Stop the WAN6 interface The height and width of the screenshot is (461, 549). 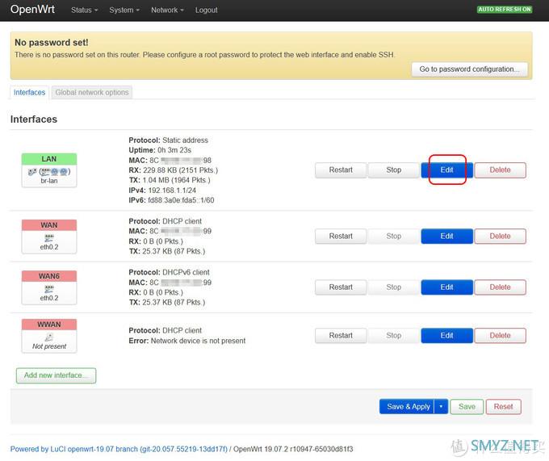click(x=393, y=287)
